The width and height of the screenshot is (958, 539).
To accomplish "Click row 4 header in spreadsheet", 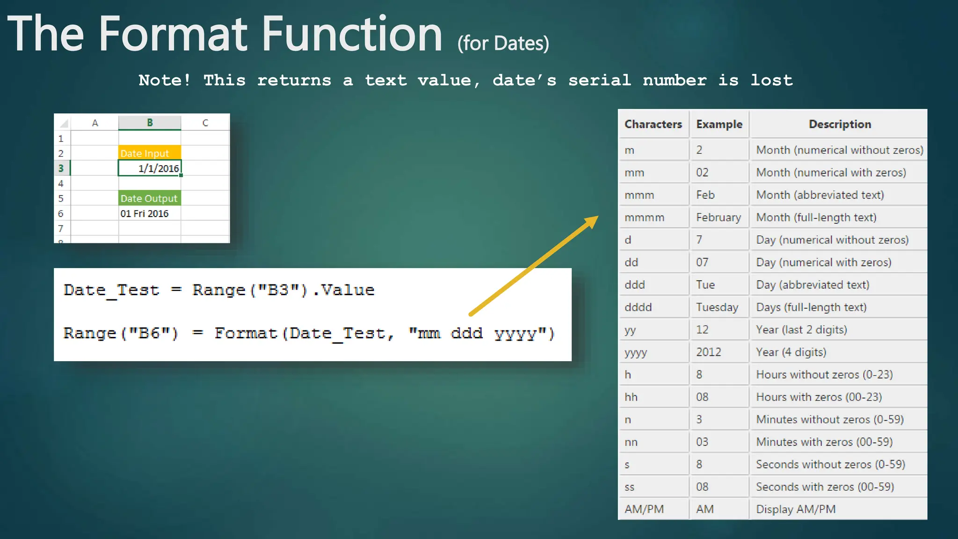I will pyautogui.click(x=61, y=183).
